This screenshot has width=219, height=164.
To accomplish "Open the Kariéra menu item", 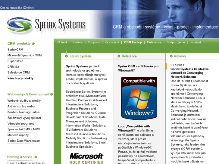I will tap(77, 42).
